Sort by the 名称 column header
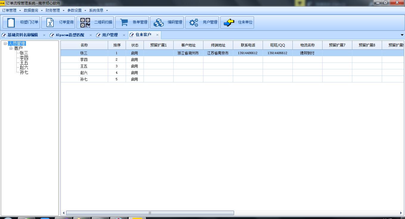This screenshot has height=219, width=405. [84, 45]
